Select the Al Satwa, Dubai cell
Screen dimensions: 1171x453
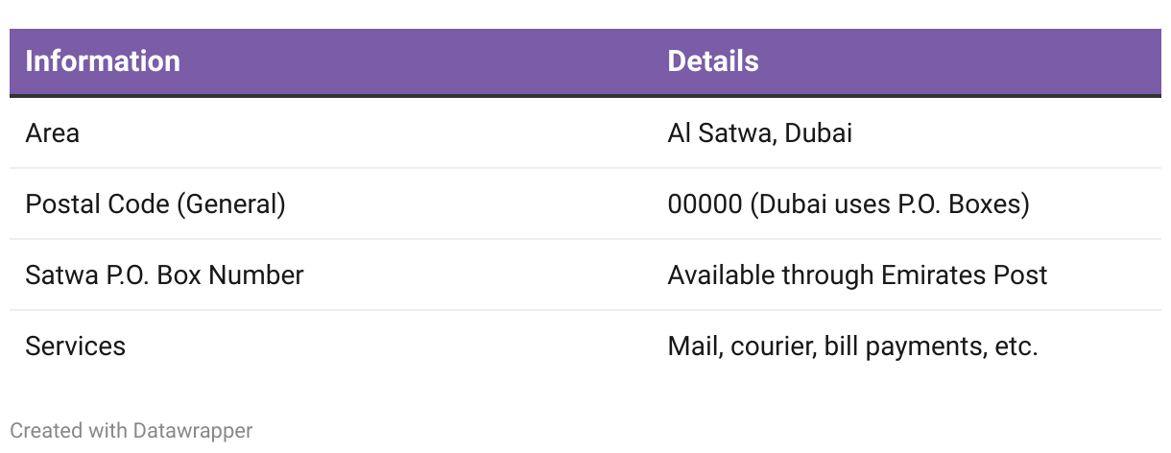(x=759, y=133)
